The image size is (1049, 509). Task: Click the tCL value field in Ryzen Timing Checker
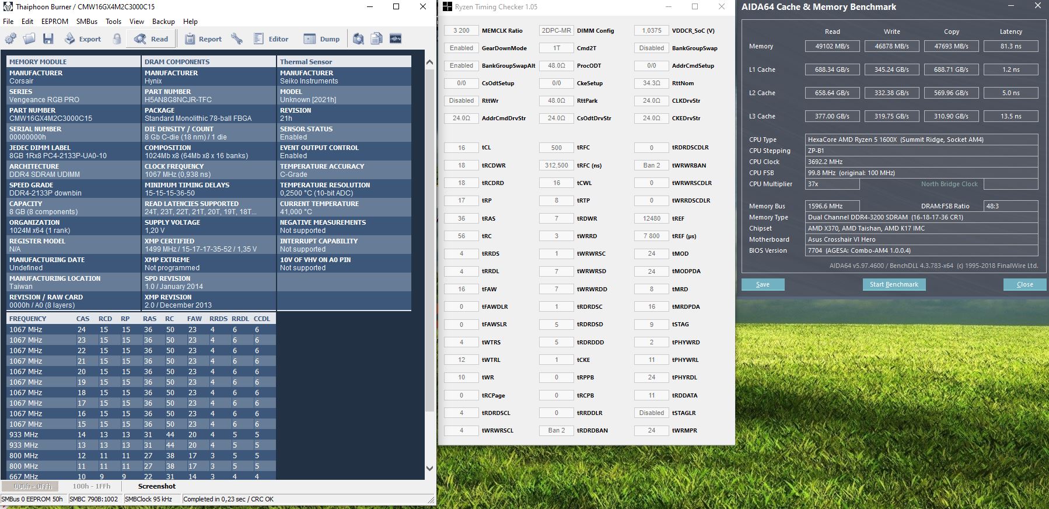point(461,148)
